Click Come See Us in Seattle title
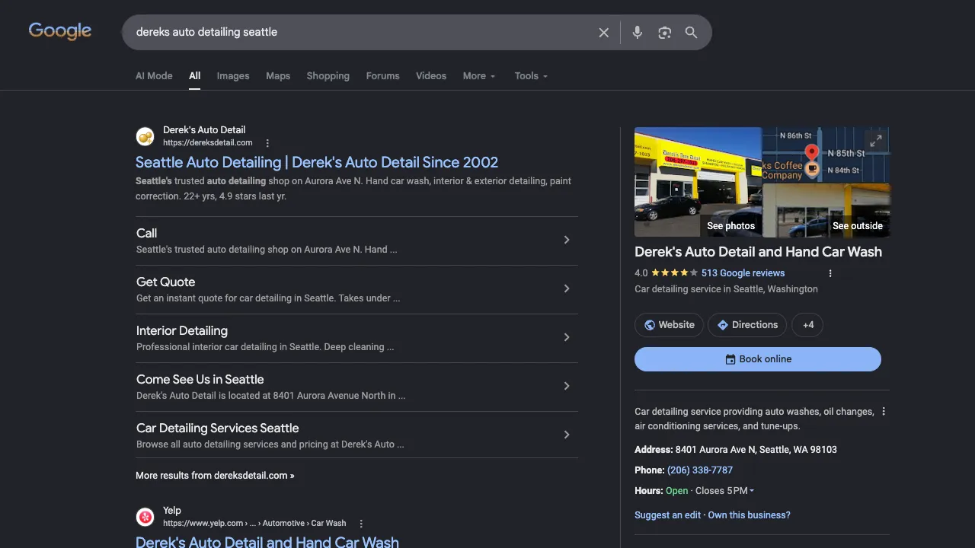975x548 pixels. click(x=200, y=380)
